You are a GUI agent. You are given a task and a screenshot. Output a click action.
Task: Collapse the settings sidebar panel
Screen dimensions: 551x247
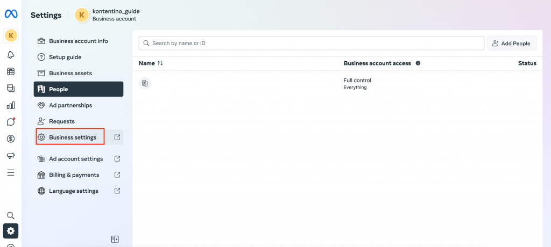tap(115, 239)
